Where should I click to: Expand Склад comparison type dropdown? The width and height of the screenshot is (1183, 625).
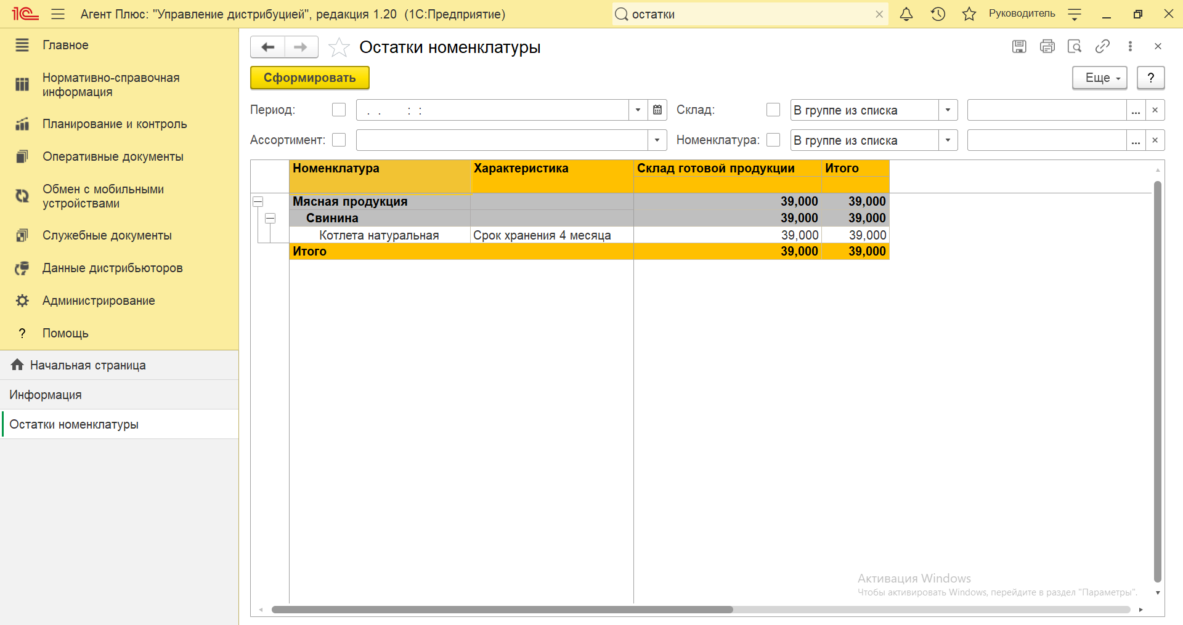(x=948, y=110)
